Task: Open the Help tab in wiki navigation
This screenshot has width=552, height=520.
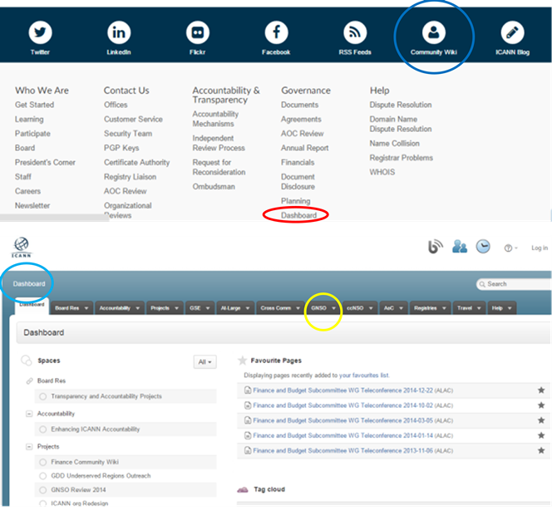Action: click(x=502, y=308)
